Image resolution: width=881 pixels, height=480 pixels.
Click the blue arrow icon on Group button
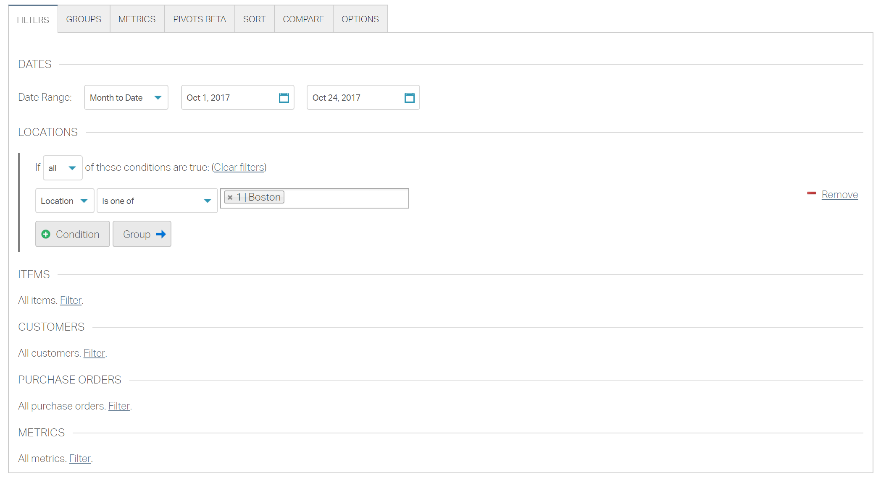tap(161, 234)
